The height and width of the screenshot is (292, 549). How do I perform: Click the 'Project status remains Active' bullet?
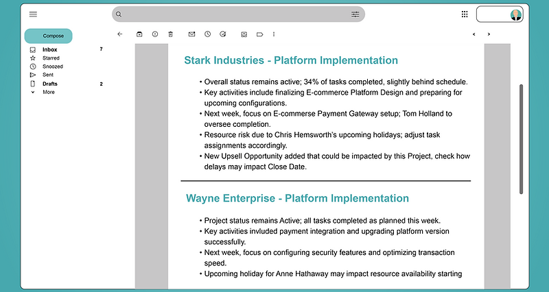click(320, 221)
